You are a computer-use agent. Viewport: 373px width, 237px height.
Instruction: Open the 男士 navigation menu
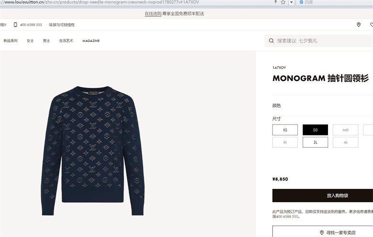(x=46, y=41)
